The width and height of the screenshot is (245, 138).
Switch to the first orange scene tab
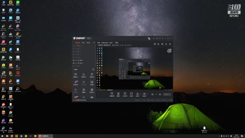78,43
